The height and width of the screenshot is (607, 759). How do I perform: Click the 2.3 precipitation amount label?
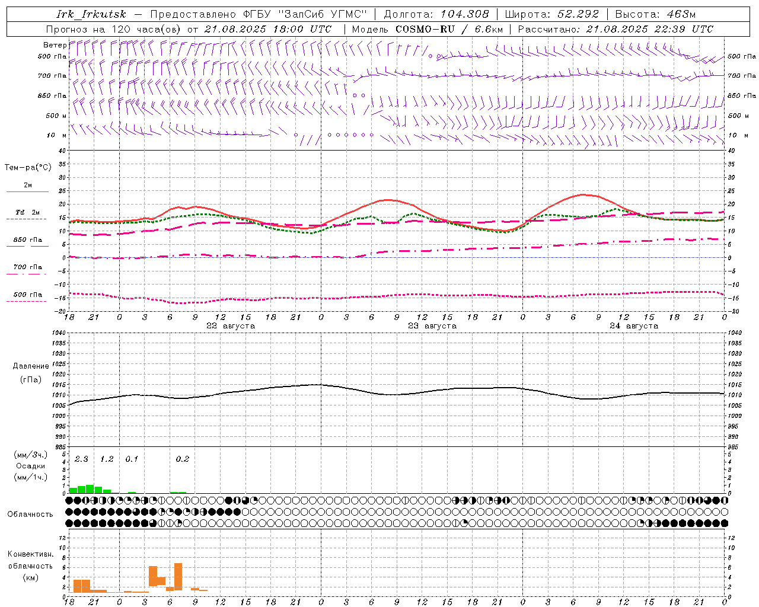click(81, 459)
